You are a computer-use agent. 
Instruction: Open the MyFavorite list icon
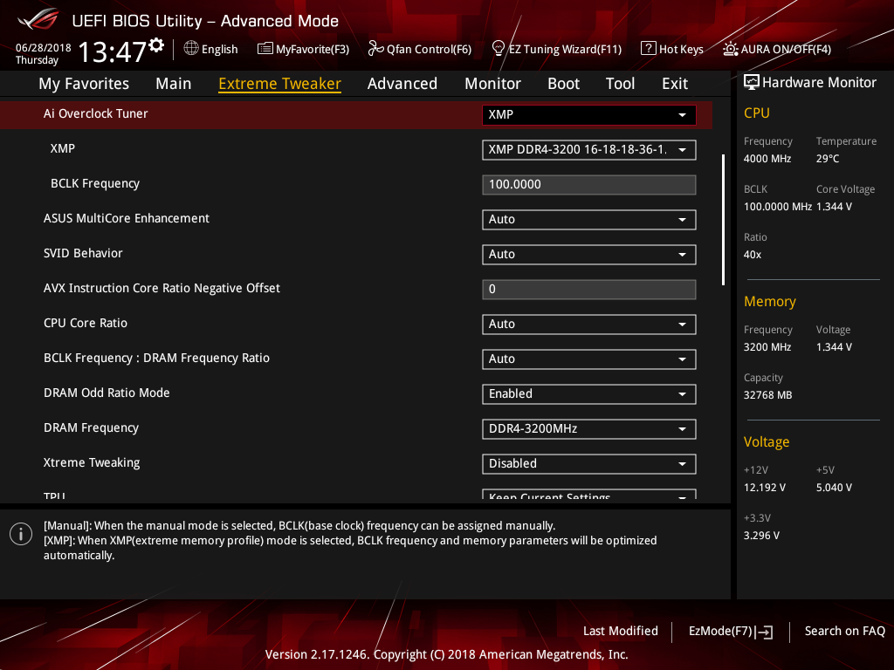[265, 49]
